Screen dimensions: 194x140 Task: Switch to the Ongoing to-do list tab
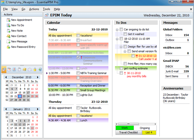[145, 128]
